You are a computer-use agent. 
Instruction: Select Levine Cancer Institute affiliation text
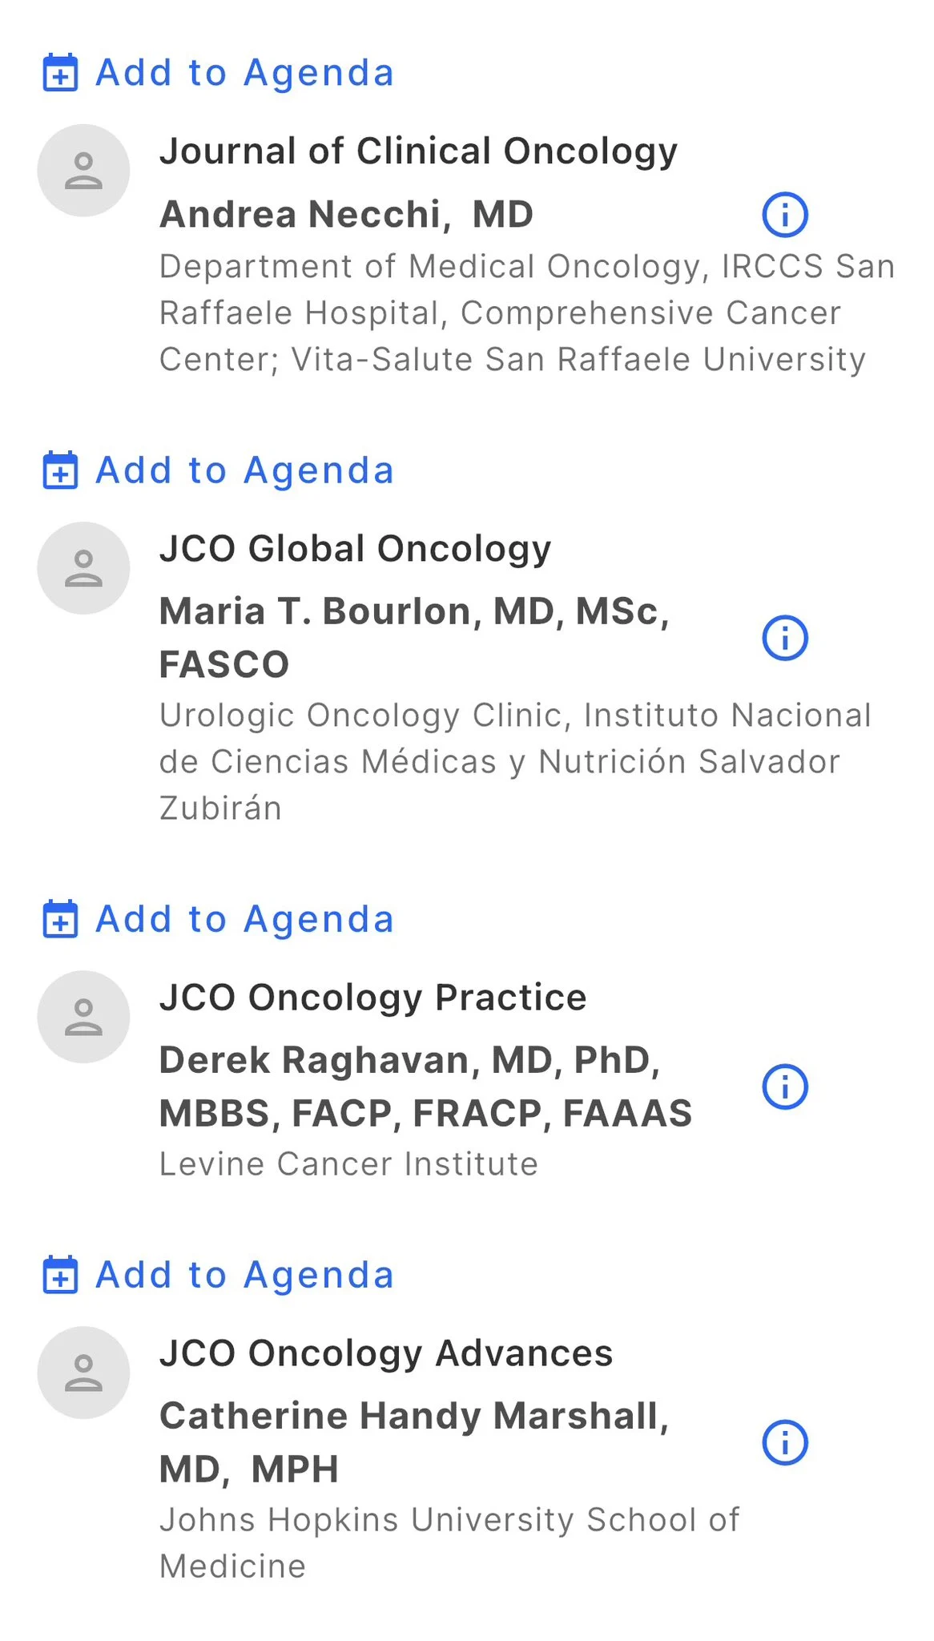tap(348, 1164)
